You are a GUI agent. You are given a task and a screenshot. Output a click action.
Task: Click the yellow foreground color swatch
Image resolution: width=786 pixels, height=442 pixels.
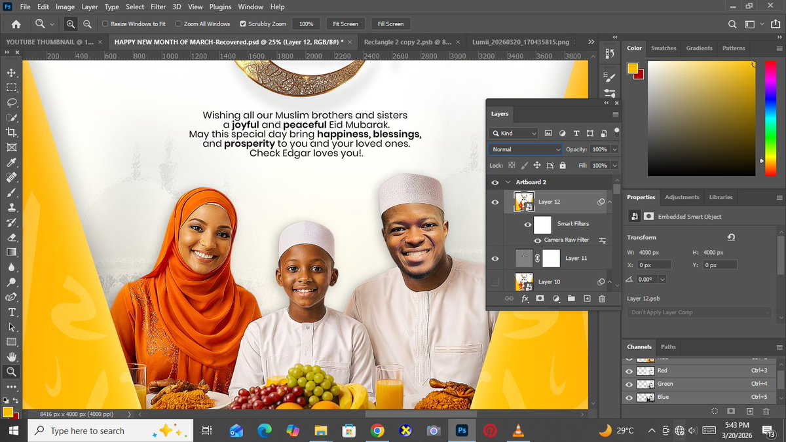coord(7,412)
